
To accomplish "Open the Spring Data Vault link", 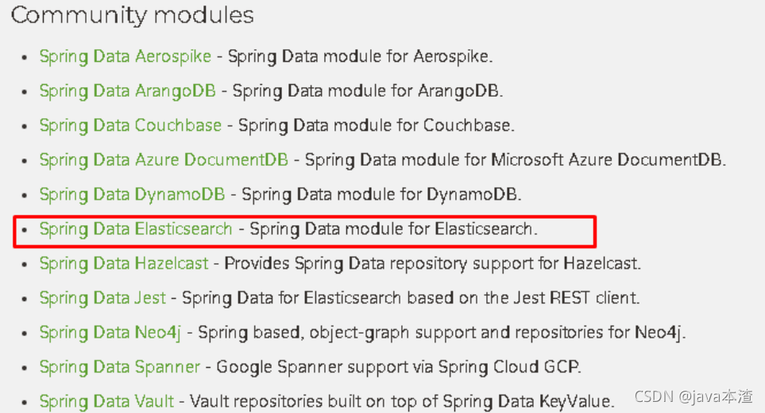I will (106, 402).
